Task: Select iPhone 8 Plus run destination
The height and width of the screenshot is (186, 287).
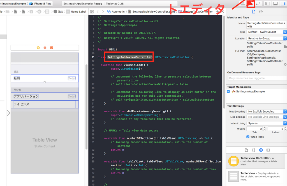Action: 40,4
